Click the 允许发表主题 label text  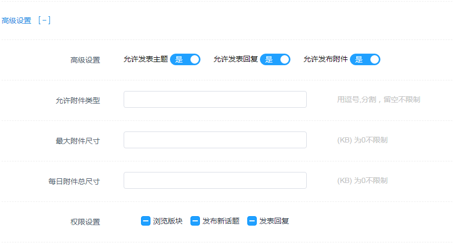point(146,59)
